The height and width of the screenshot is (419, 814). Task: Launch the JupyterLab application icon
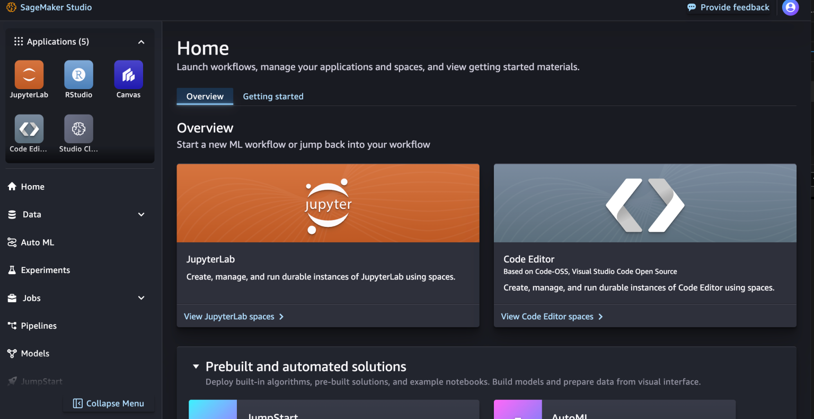(29, 75)
